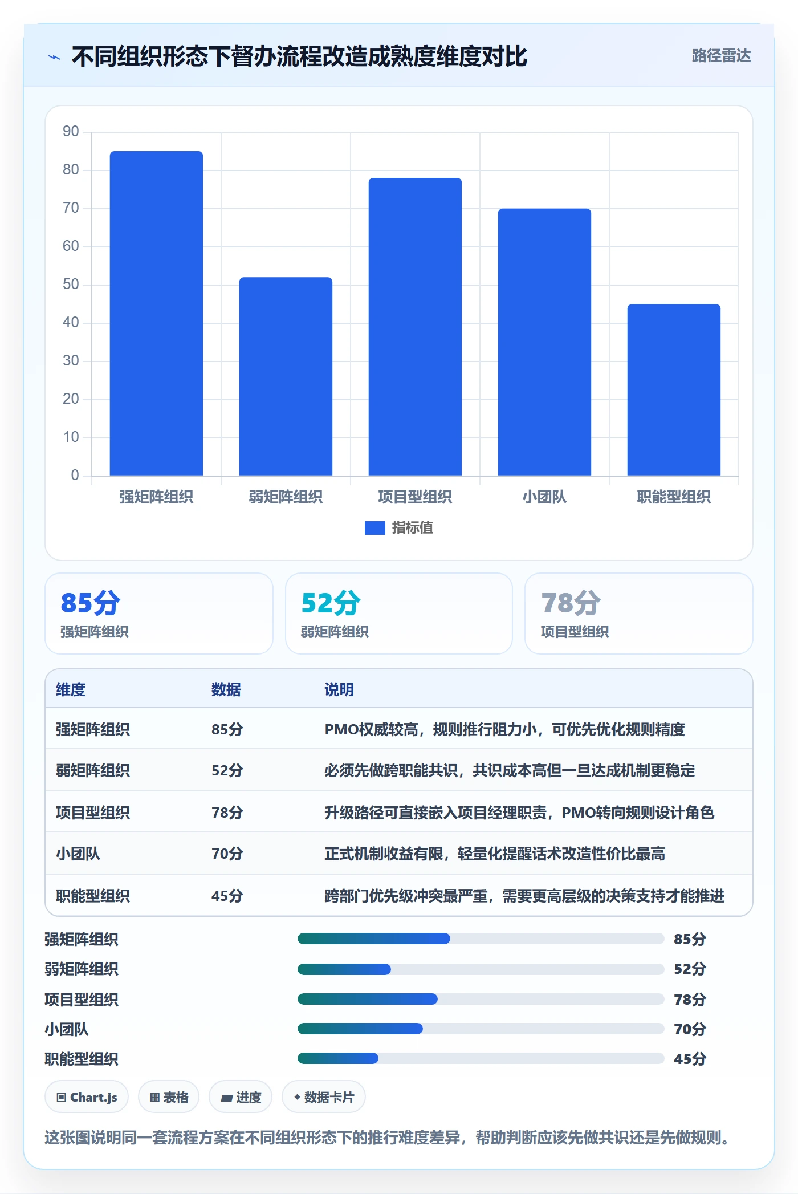Click the 强矩阵组织 progress bar
798x1194 pixels.
tap(481, 939)
